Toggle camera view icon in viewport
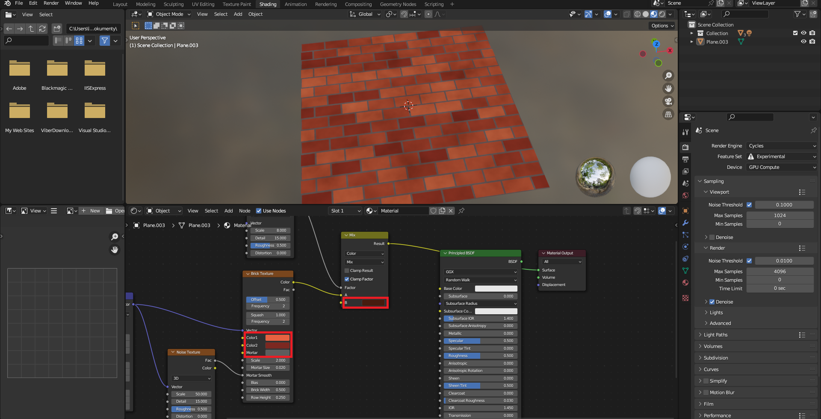The width and height of the screenshot is (821, 419). point(668,101)
